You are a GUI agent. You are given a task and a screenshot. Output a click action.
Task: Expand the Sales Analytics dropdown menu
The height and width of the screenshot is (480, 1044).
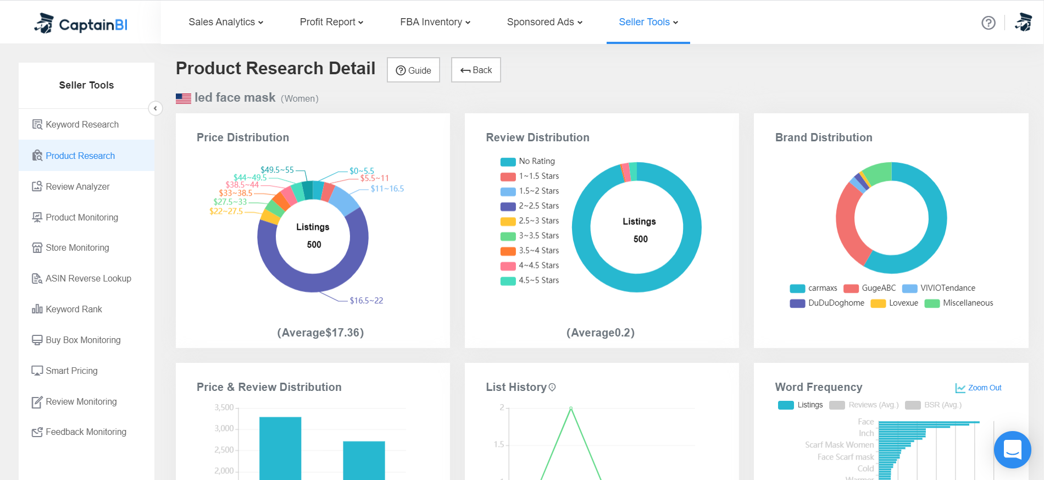coord(226,22)
